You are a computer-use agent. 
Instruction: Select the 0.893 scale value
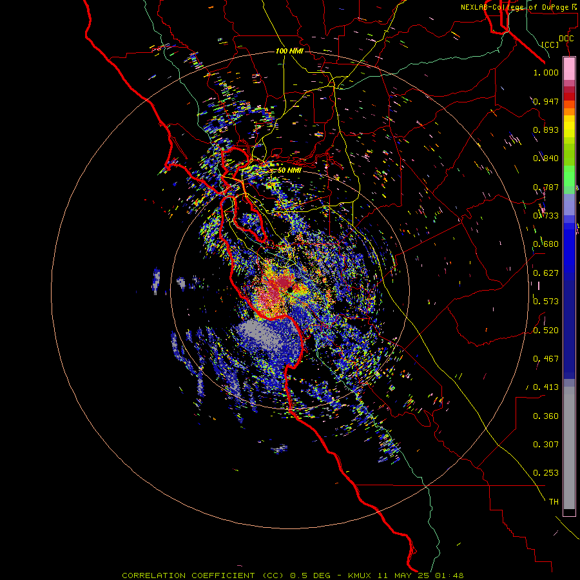click(546, 130)
